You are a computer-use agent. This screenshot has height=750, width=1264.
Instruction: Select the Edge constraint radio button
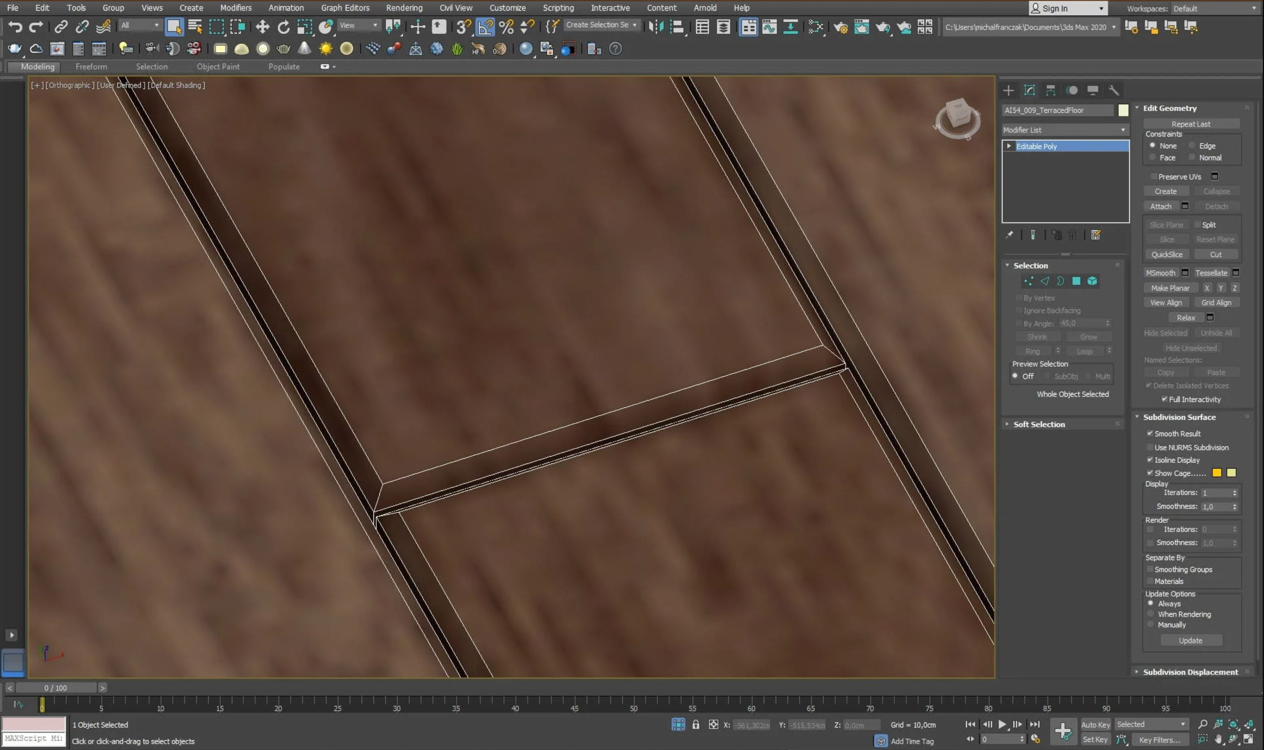(1192, 145)
